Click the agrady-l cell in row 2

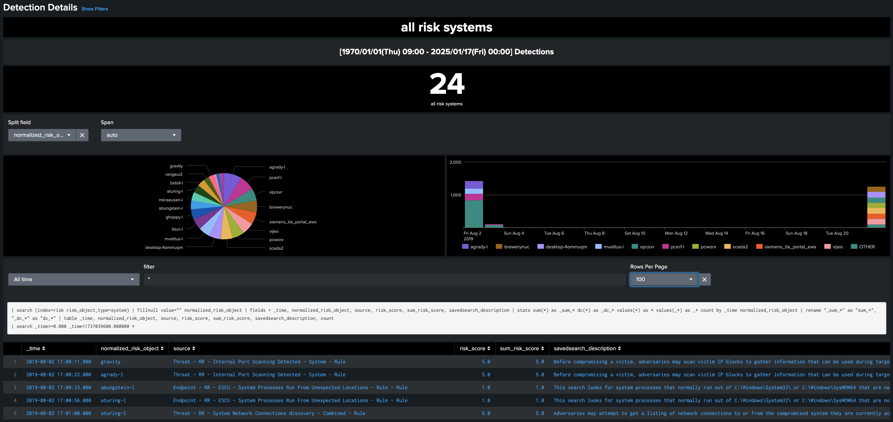(x=112, y=374)
